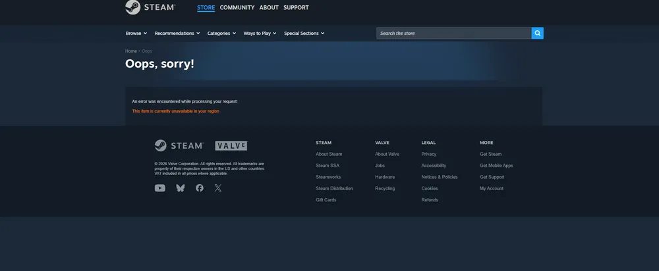Click the MORE footer column heading

487,143
